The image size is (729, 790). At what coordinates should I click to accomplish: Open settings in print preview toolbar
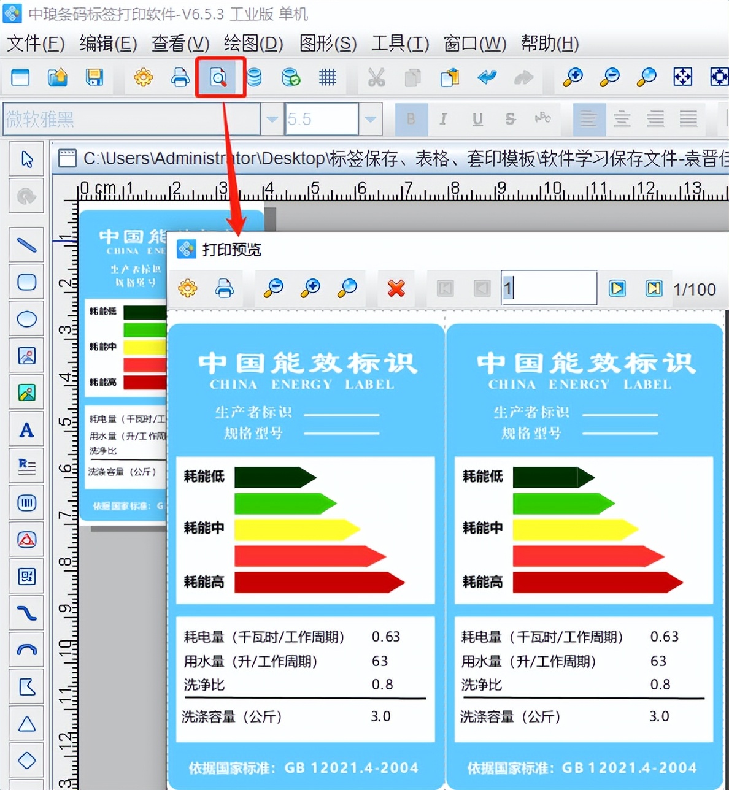pyautogui.click(x=188, y=288)
